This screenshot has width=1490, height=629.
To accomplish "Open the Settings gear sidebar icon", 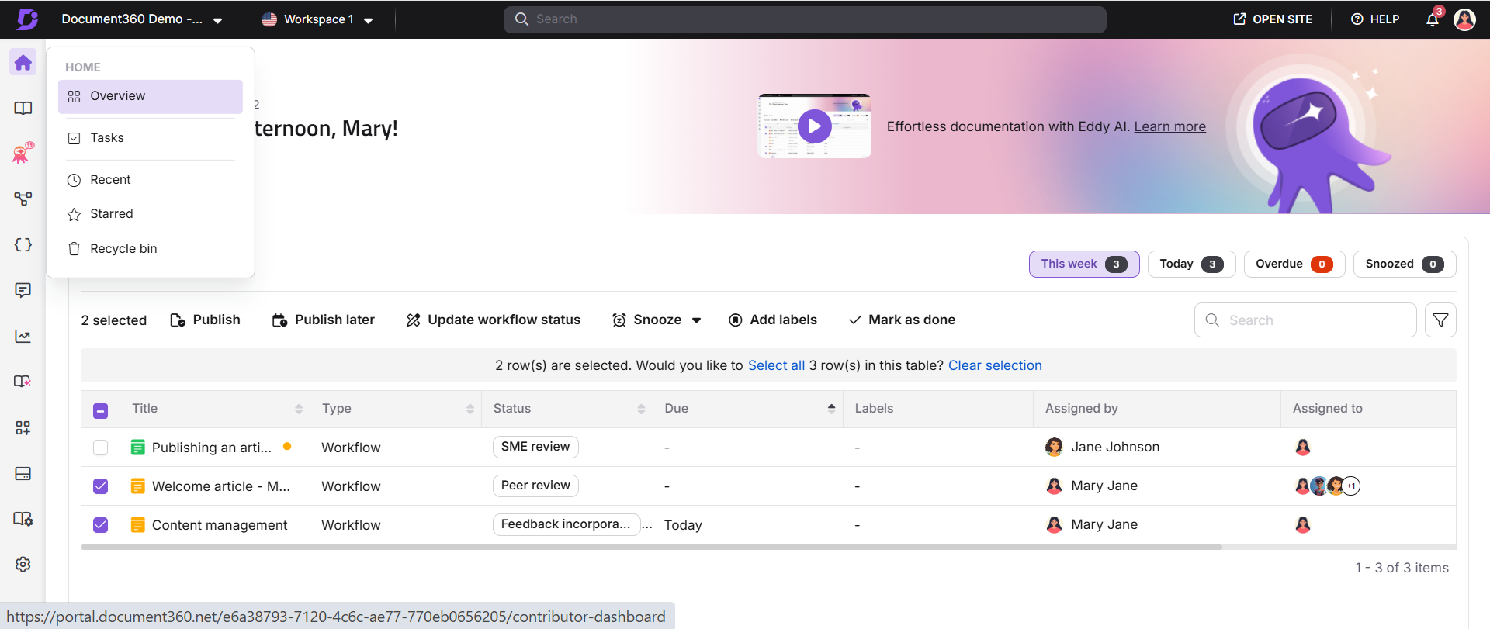I will tap(23, 564).
